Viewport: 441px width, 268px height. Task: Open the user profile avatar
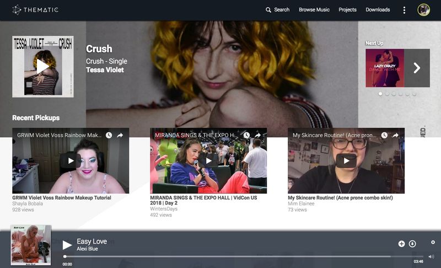tap(423, 10)
